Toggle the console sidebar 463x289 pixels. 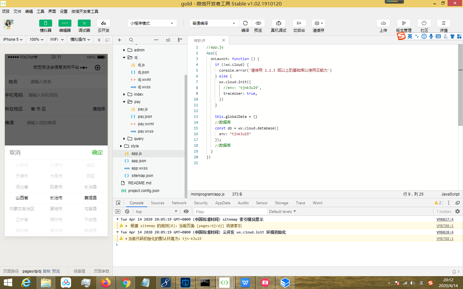118,212
